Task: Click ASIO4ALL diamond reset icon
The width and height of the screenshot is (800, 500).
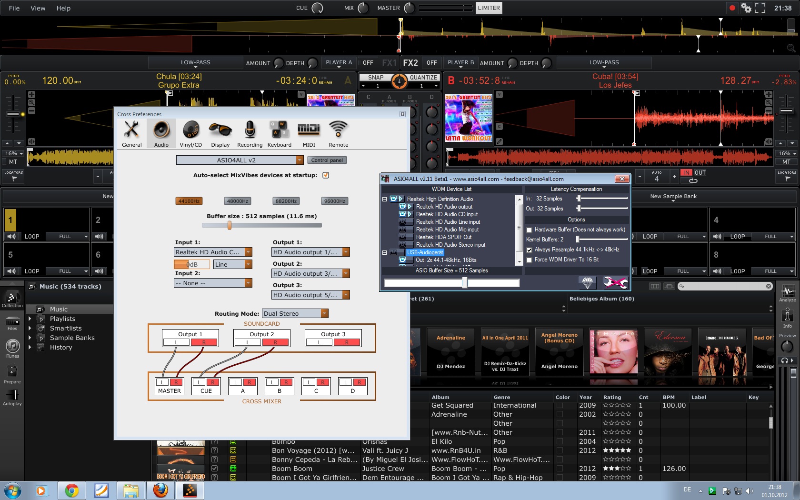Action: (587, 283)
